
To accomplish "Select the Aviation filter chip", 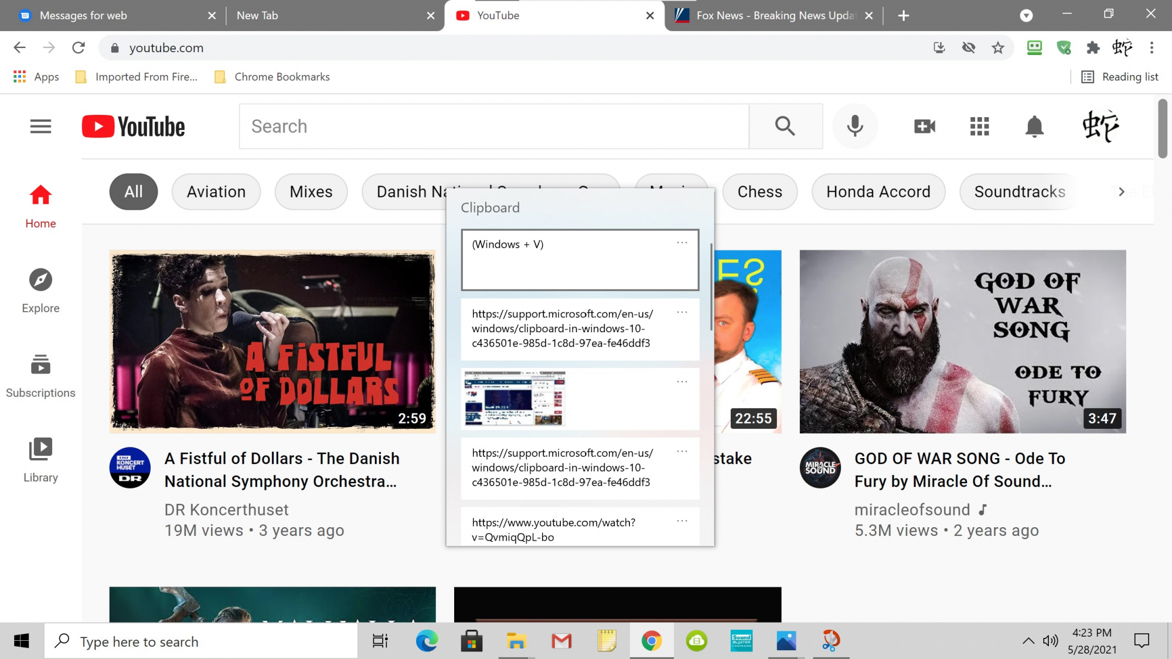I will [x=216, y=192].
